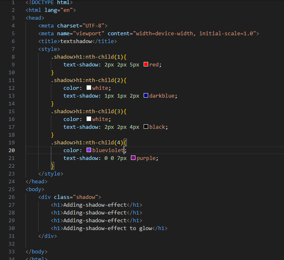Image resolution: width=284 pixels, height=260 pixels.
Task: Click the DOCTYPE declaration on line 1
Action: 49,2
